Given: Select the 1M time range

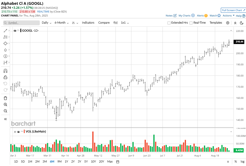Looking at the screenshot, I should tap(30, 161).
